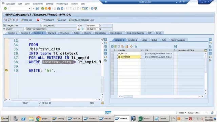Click the Save icon in the system toolbar
217x122 pixels.
(37, 8)
